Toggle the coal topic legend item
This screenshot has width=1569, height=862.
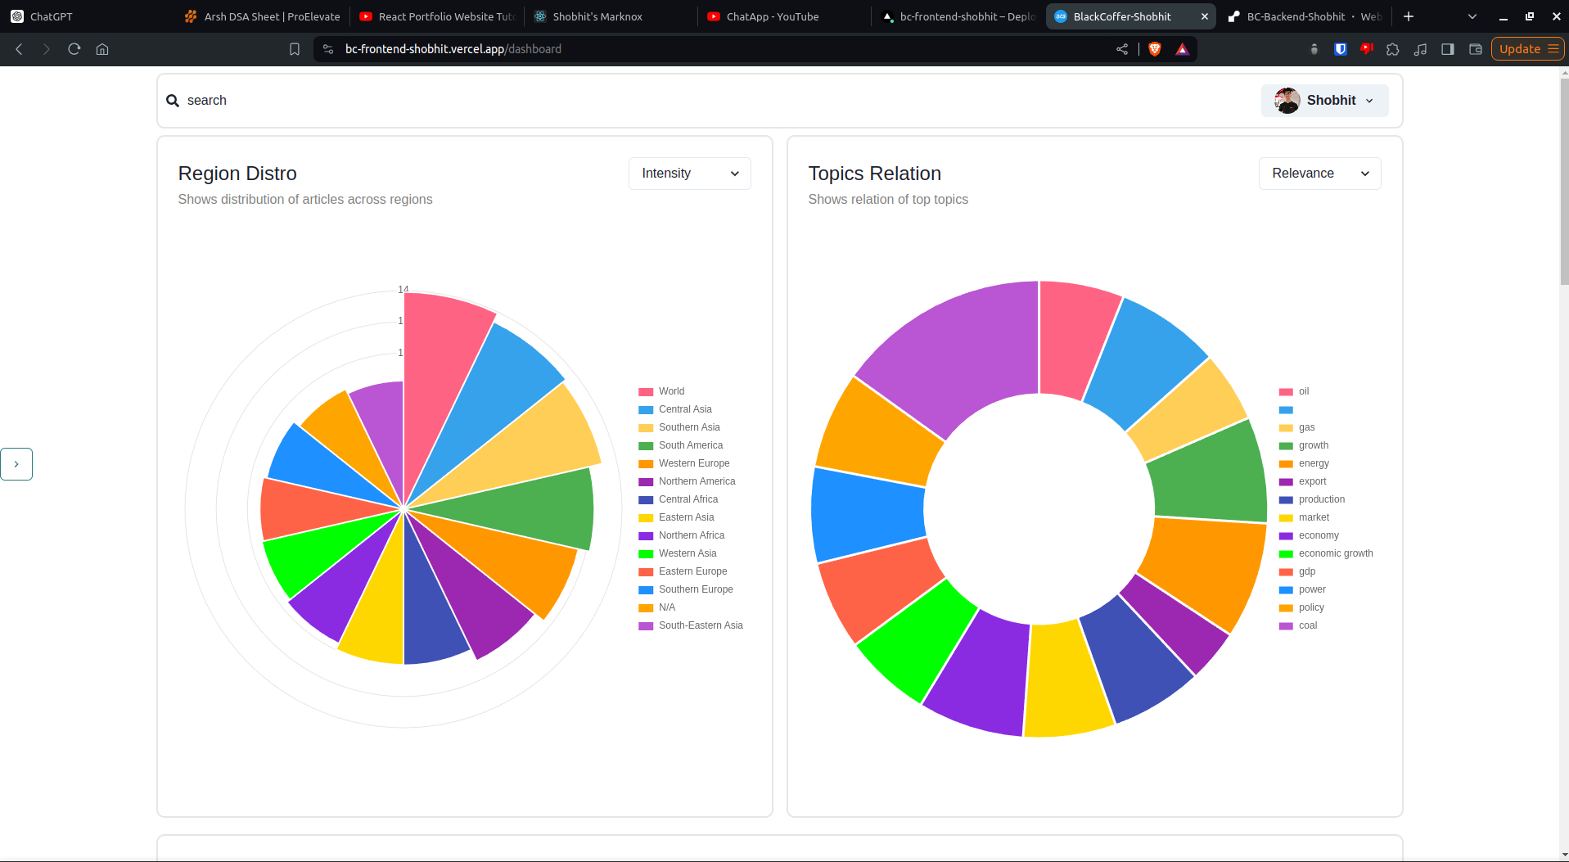1307,625
